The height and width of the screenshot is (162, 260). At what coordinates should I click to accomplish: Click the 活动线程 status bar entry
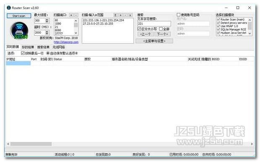coord(65,154)
